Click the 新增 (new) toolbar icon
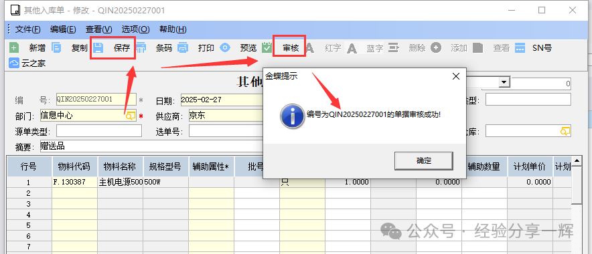The height and width of the screenshot is (254, 592). click(14, 48)
